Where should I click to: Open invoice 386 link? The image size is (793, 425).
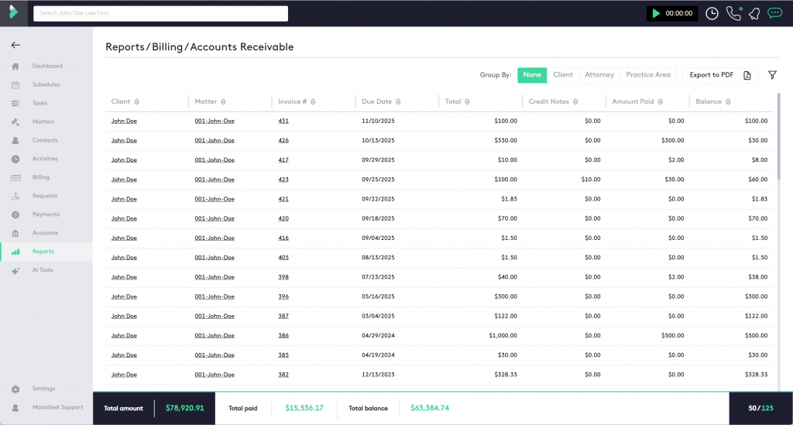[283, 335]
